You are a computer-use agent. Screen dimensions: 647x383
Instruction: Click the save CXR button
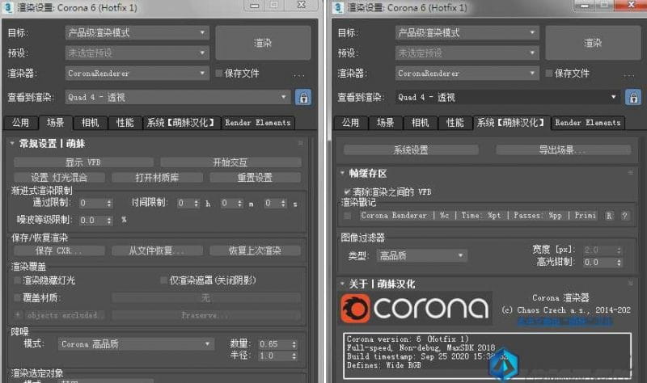click(59, 250)
